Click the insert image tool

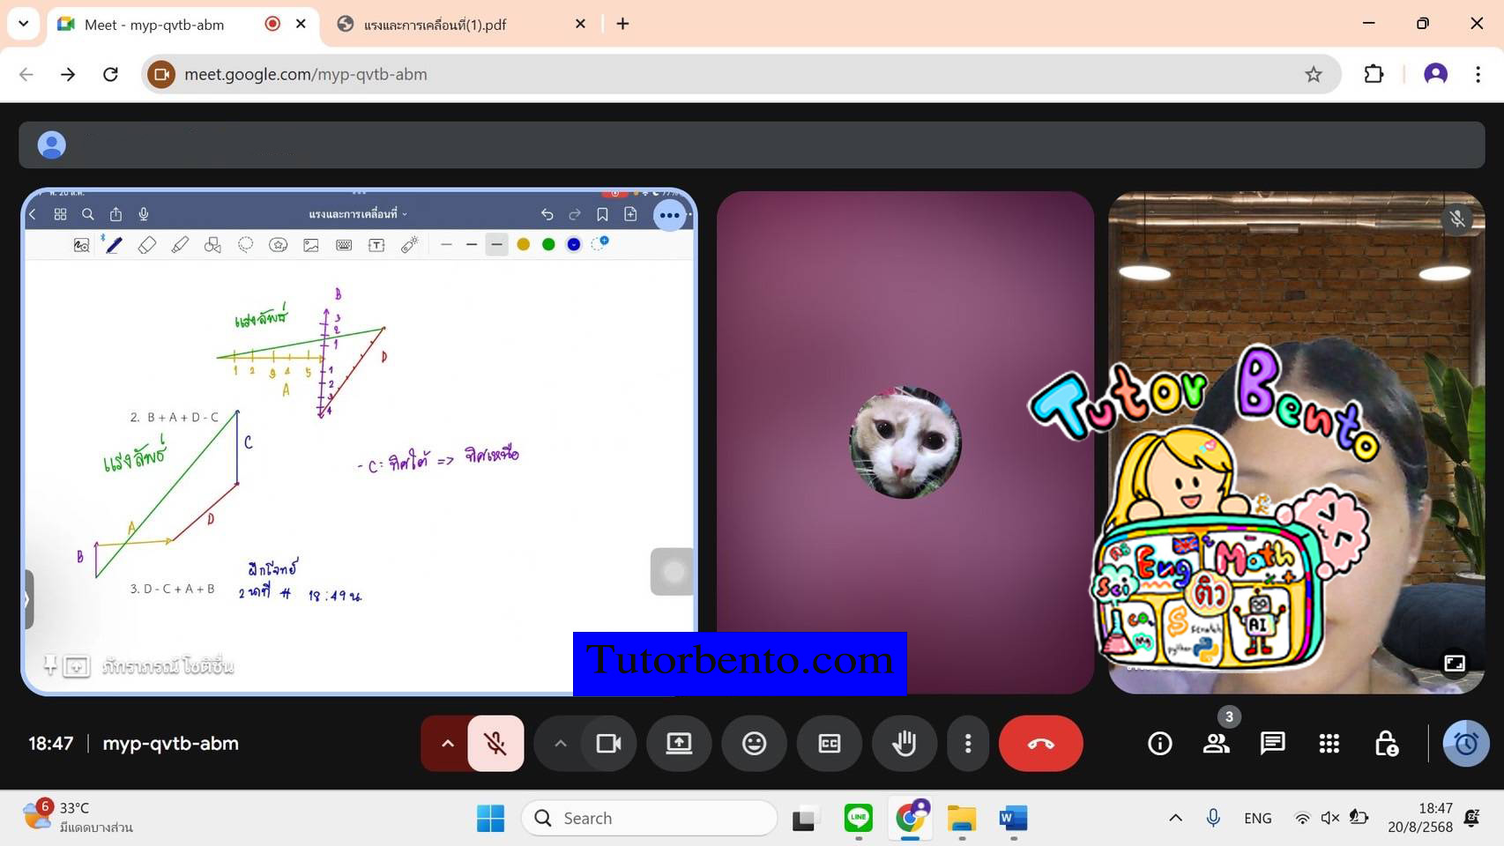click(311, 245)
